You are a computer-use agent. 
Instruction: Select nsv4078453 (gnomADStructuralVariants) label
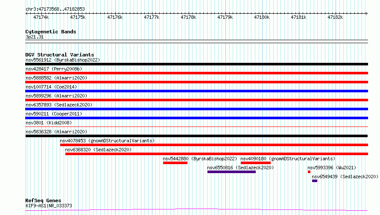click(x=107, y=141)
